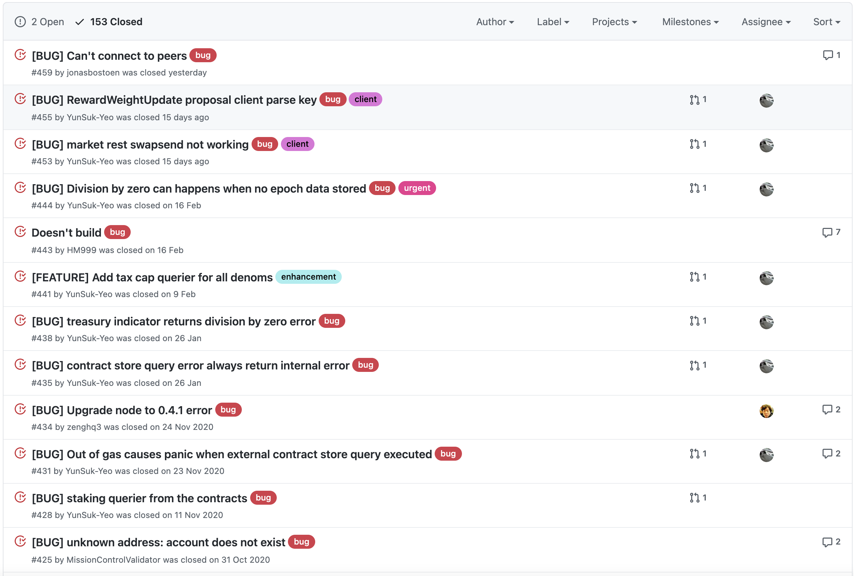The height and width of the screenshot is (576, 854).
Task: Click the closed-issue icon beside Can't connect to peers
Action: pos(20,55)
